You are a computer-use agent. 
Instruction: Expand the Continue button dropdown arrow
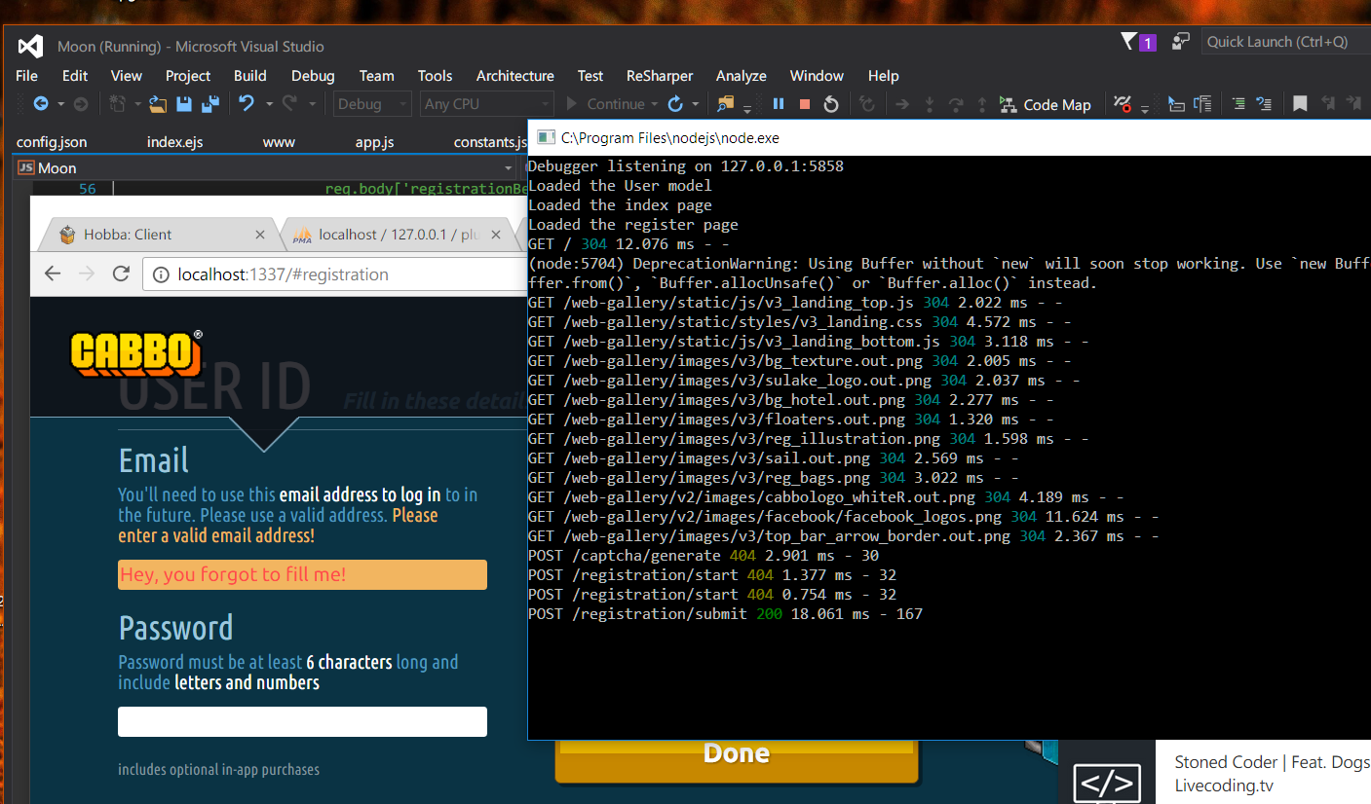653,104
